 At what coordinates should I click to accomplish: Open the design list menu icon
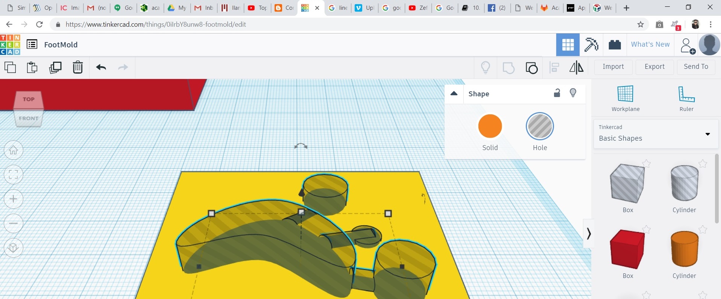tap(32, 44)
